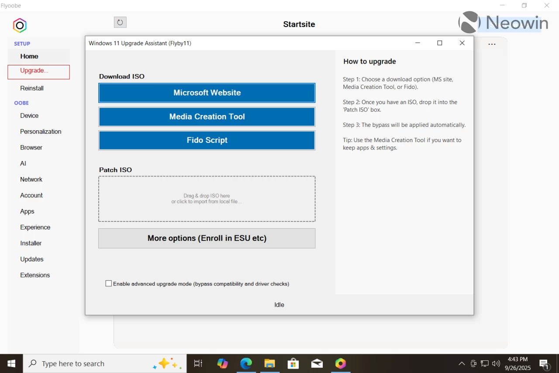Click the refresh icon above the Startsite header
Screen dimensions: 559x373
click(x=120, y=22)
